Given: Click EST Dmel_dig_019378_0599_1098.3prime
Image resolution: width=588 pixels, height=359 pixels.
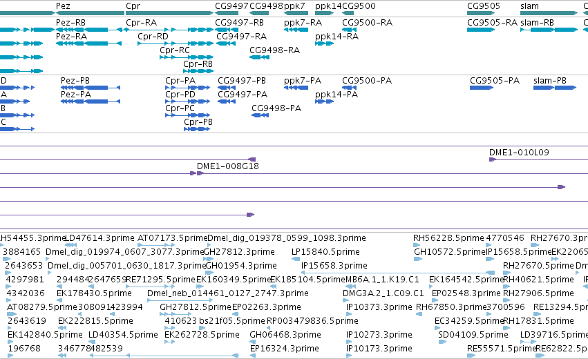Looking at the screenshot, I should (287, 238).
